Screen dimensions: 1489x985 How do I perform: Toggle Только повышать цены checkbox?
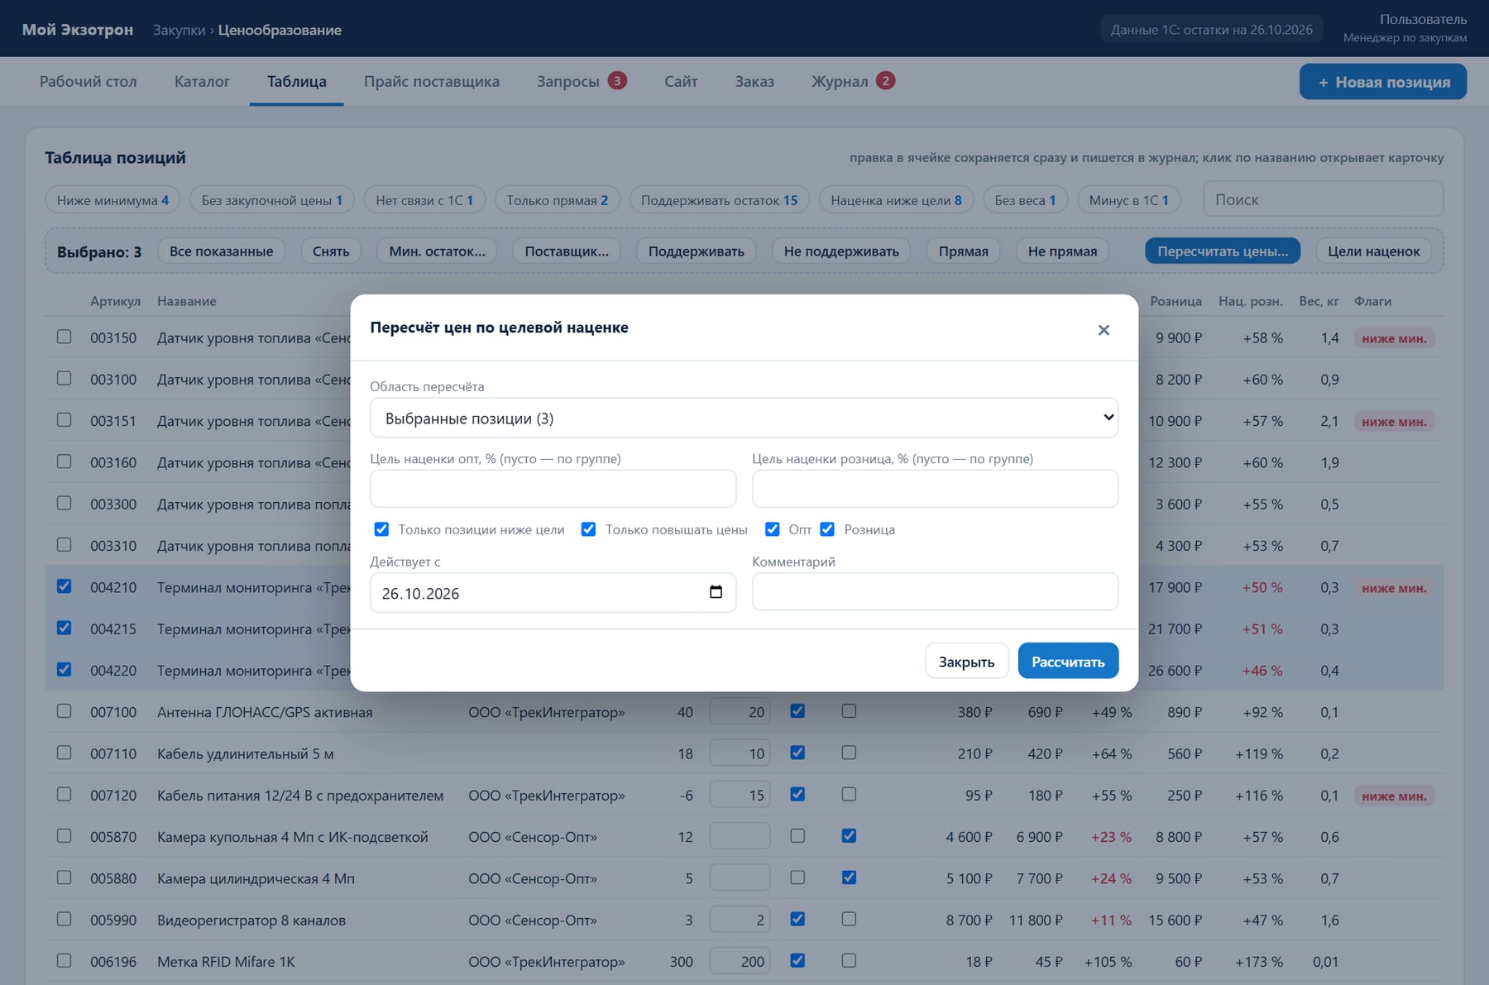click(x=588, y=529)
